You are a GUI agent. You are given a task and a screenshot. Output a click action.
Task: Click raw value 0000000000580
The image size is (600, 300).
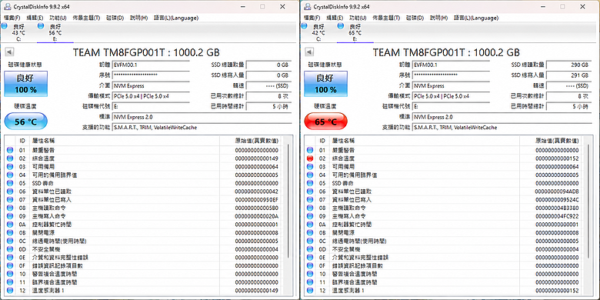[x=256, y=208]
